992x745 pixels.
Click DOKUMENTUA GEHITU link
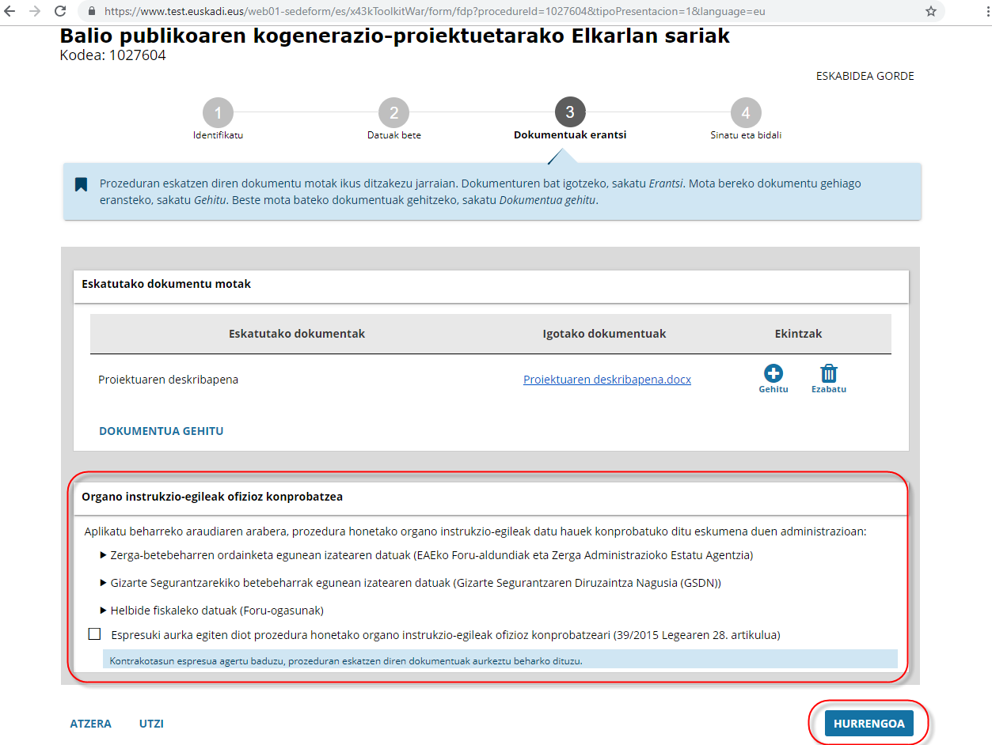click(x=161, y=431)
